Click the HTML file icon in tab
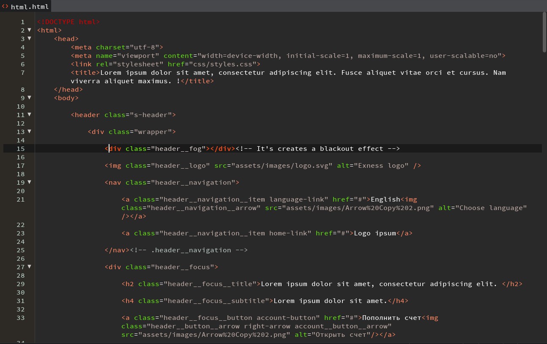The width and height of the screenshot is (547, 344). 5,6
